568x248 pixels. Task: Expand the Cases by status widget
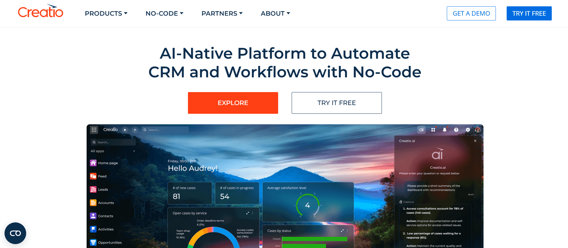coord(342,231)
